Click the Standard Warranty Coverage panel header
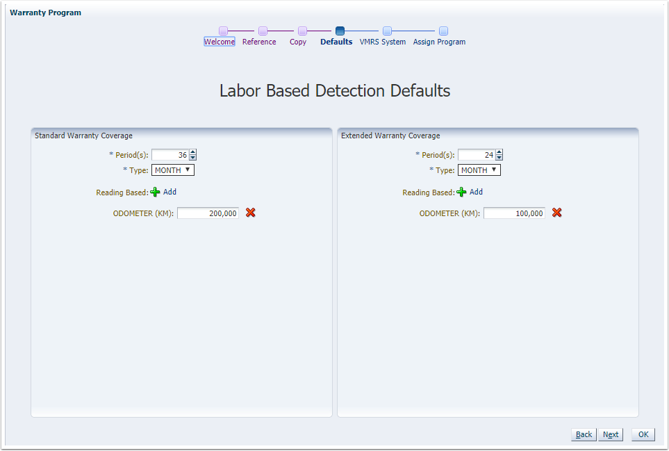Screen dimensions: 669x451 (182, 136)
